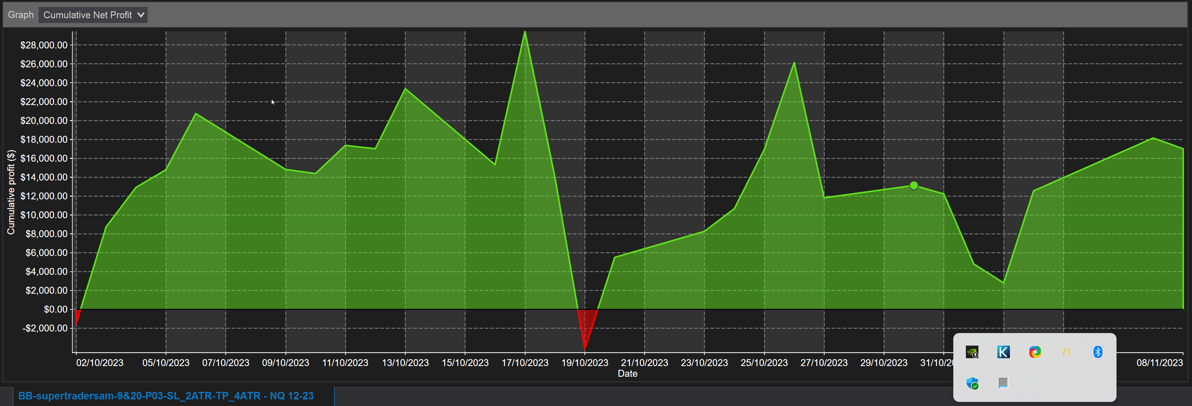Switch to the BB-supertradersam NQ 12-23 tab
This screenshot has width=1192, height=406.
coord(166,396)
